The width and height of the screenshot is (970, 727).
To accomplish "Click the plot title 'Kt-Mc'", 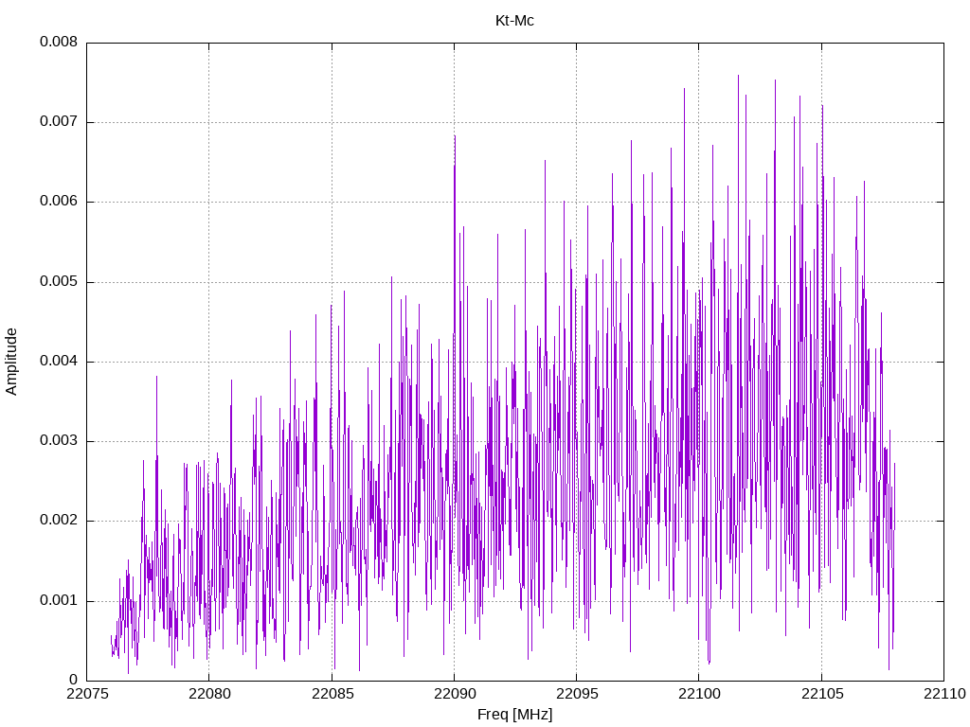I will pyautogui.click(x=514, y=21).
